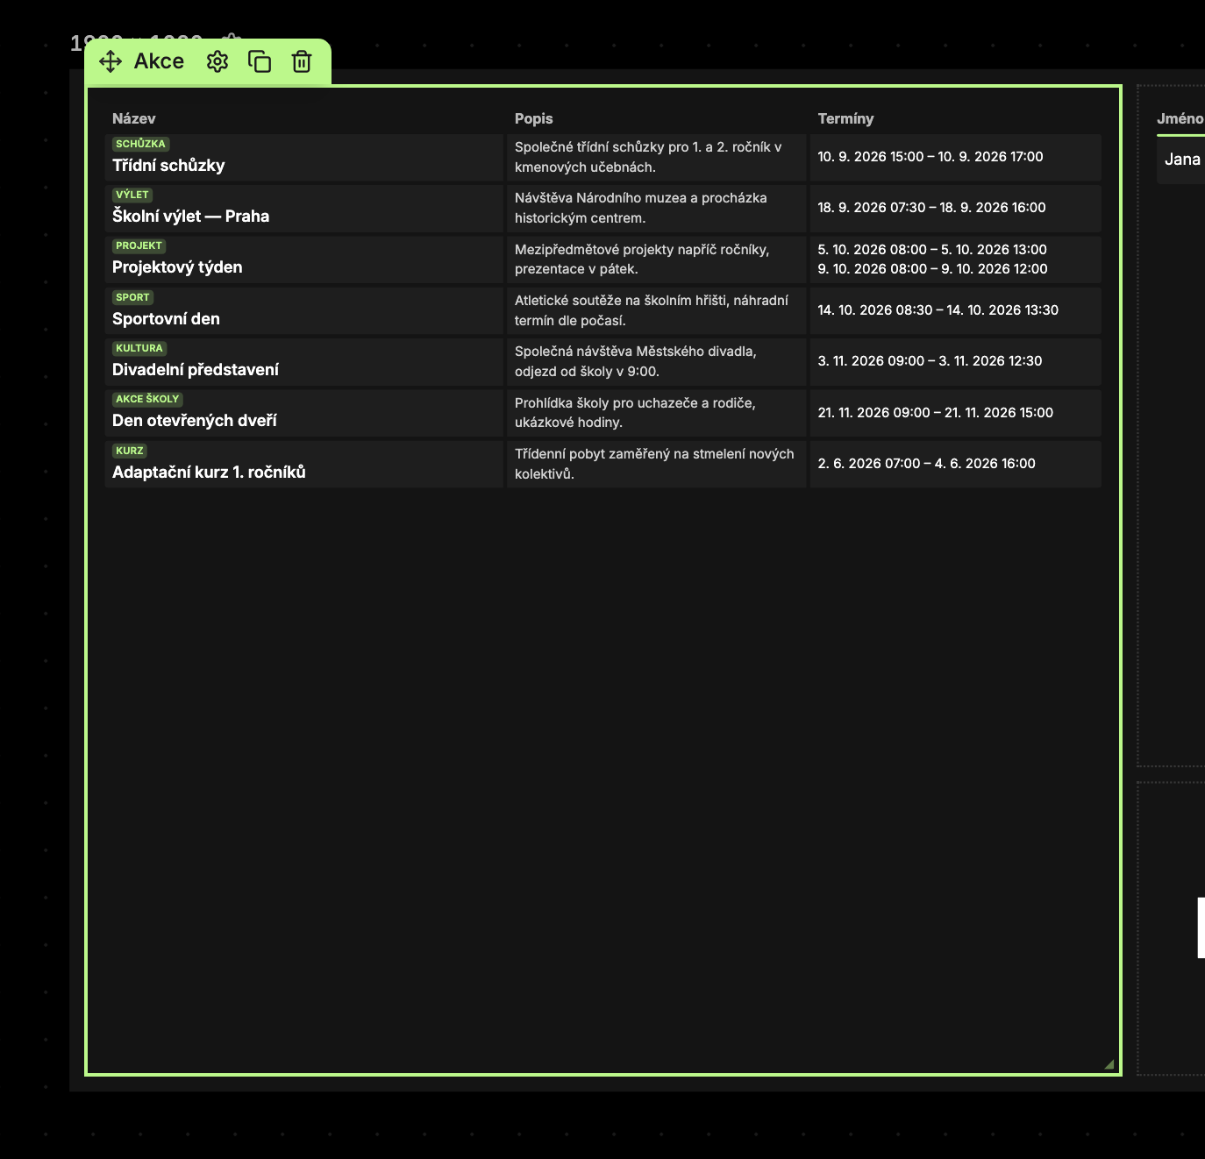This screenshot has height=1159, width=1205.
Task: Click the move handle icon beside Akce
Action: click(x=111, y=61)
